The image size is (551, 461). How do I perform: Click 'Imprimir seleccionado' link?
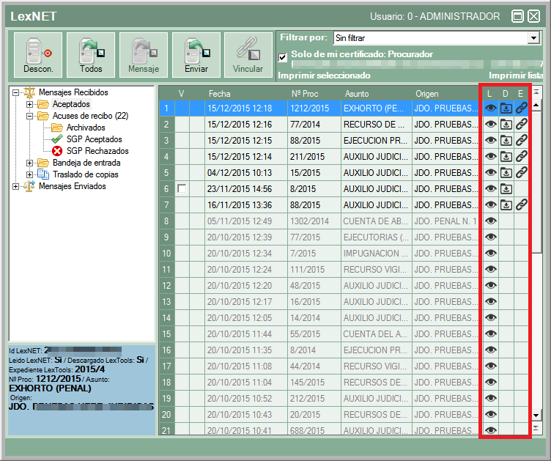point(324,75)
